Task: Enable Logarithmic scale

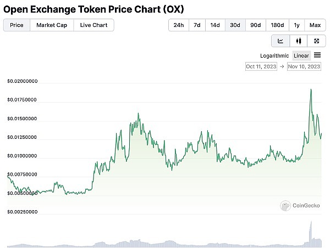Action: [275, 55]
